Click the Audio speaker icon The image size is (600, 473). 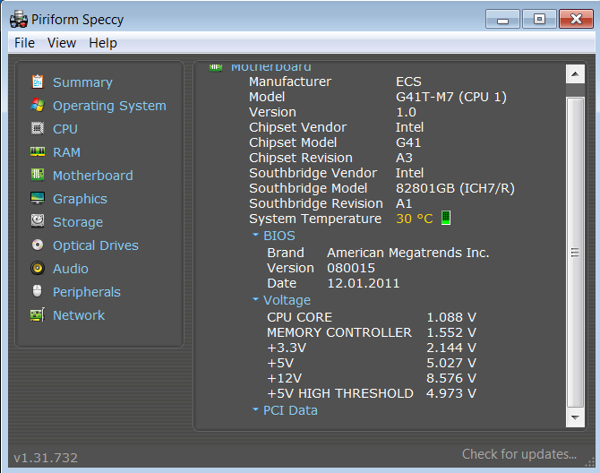[38, 268]
